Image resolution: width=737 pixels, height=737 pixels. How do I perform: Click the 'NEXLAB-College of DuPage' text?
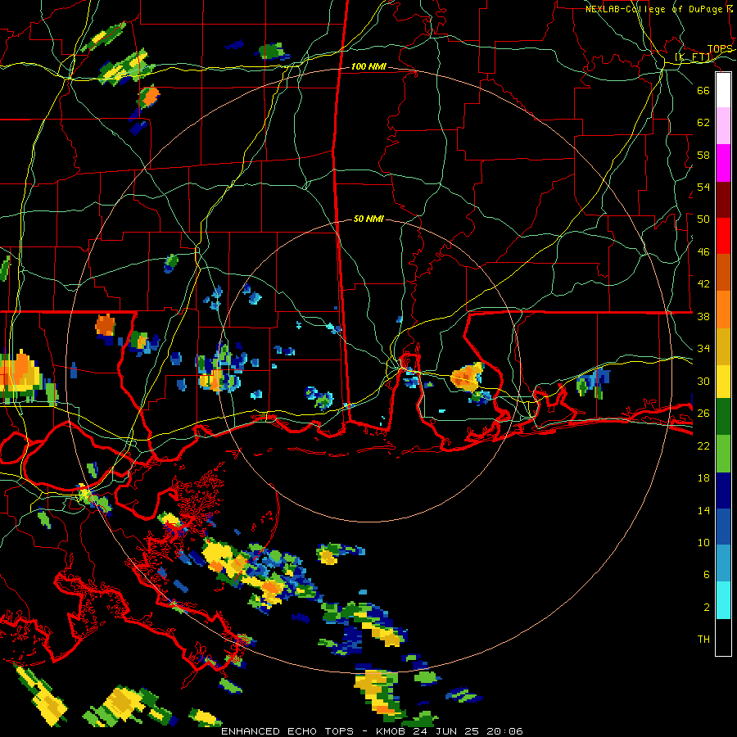[x=655, y=9]
